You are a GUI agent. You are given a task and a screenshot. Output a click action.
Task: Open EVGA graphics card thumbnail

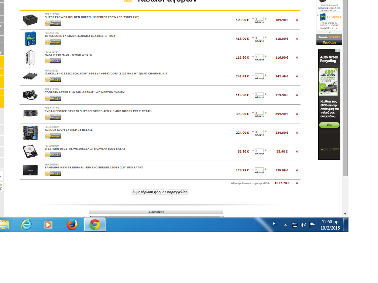pyautogui.click(x=30, y=113)
